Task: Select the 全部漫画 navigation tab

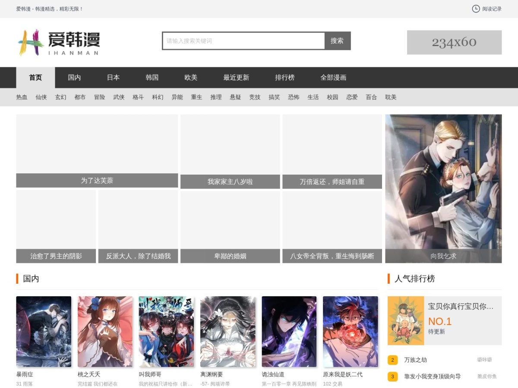Action: pos(333,78)
